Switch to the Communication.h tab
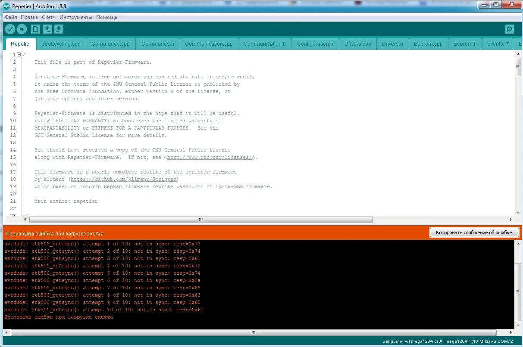This screenshot has width=523, height=347. tap(265, 44)
